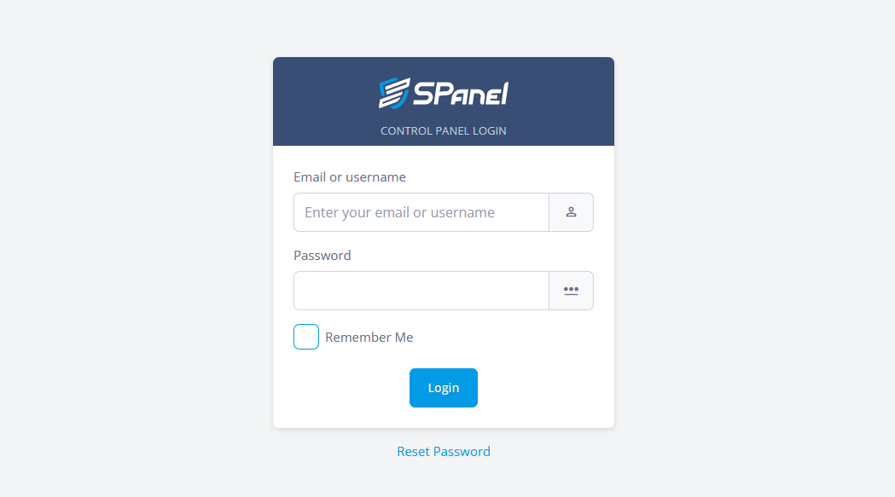Click the white login form card area
This screenshot has width=895, height=497.
click(444, 286)
